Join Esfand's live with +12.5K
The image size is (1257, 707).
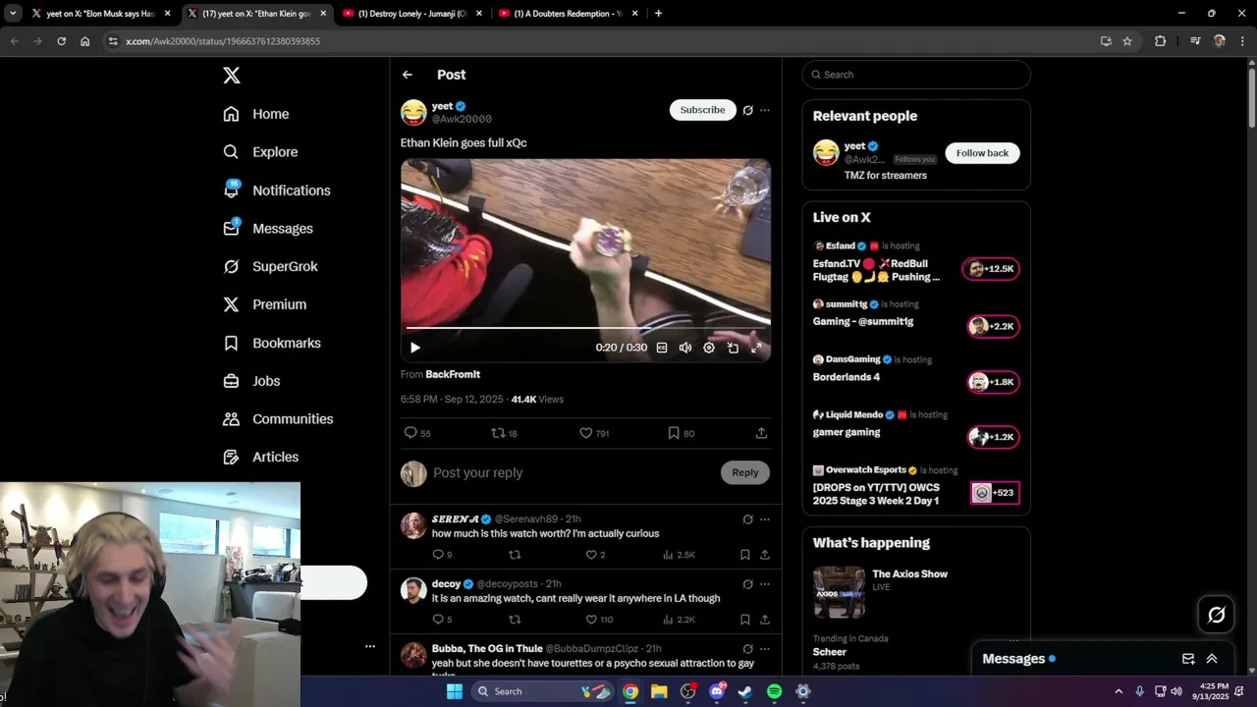click(990, 269)
